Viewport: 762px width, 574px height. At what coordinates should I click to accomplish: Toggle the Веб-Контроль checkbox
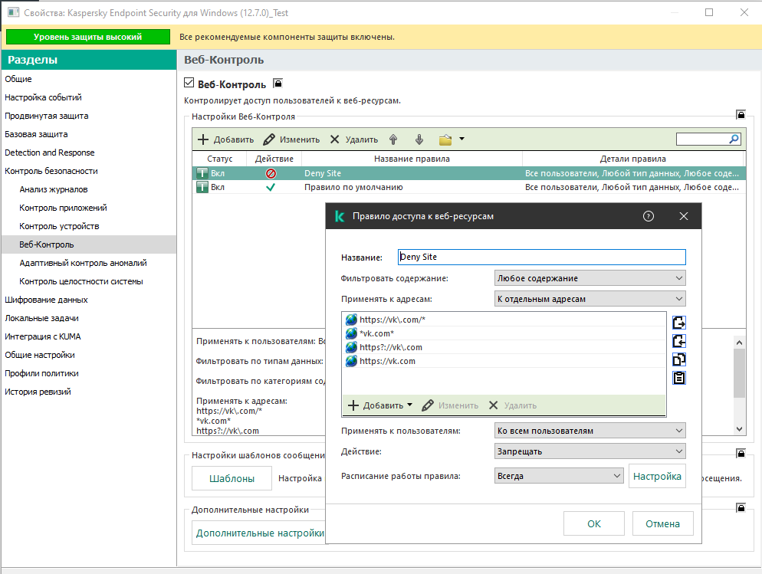pyautogui.click(x=190, y=84)
